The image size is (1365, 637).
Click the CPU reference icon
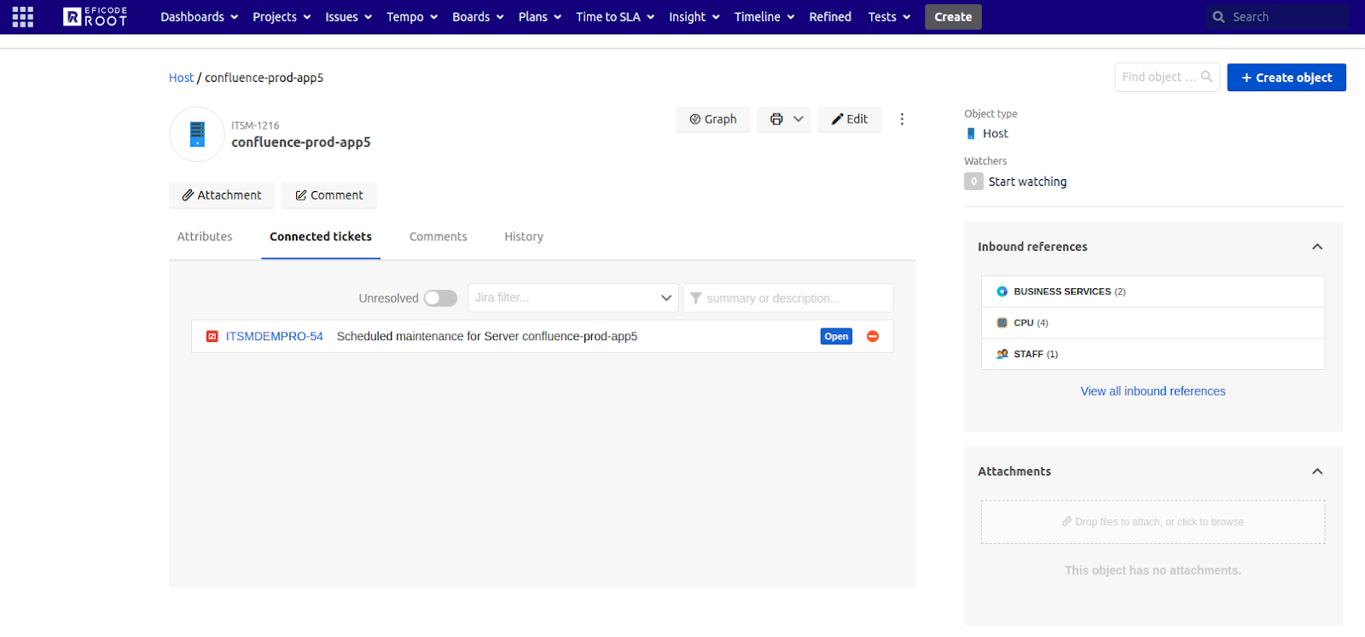tap(1002, 323)
